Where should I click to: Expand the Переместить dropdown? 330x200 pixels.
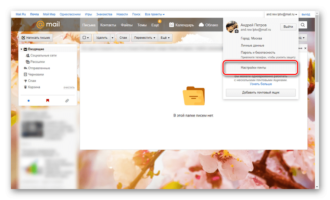[x=144, y=38]
